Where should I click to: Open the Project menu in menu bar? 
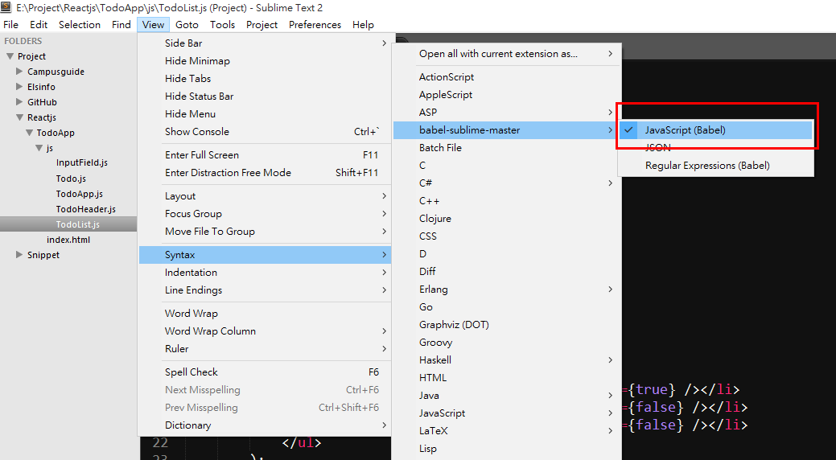click(x=262, y=24)
